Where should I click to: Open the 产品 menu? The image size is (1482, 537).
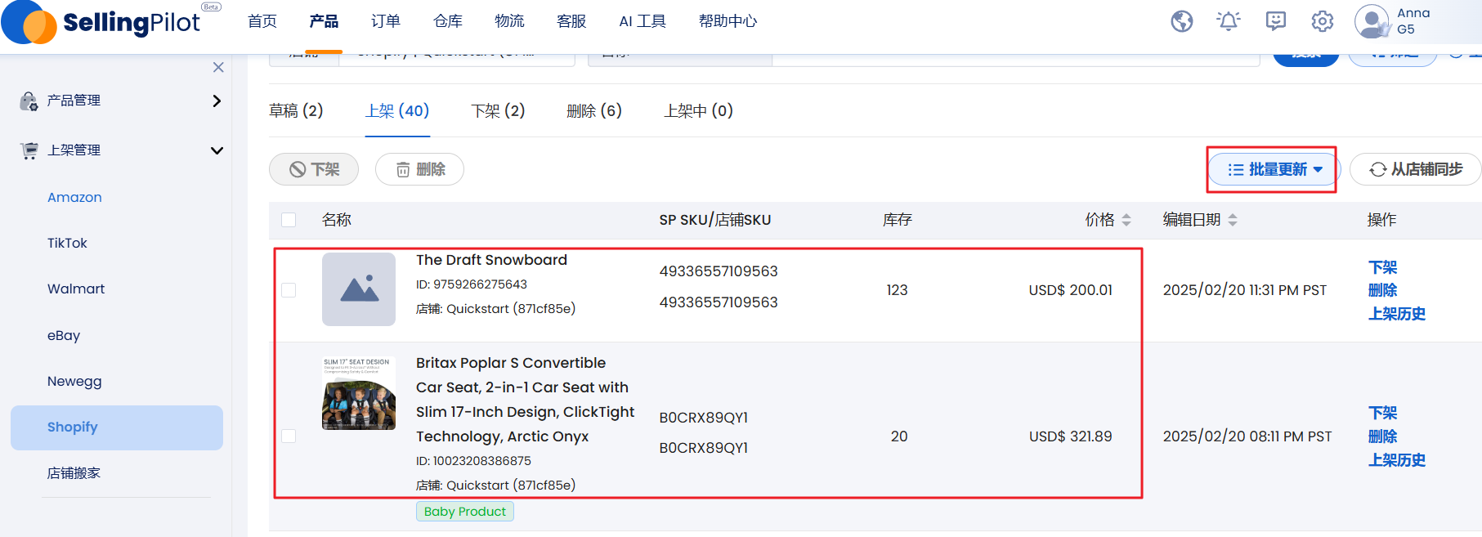324,21
